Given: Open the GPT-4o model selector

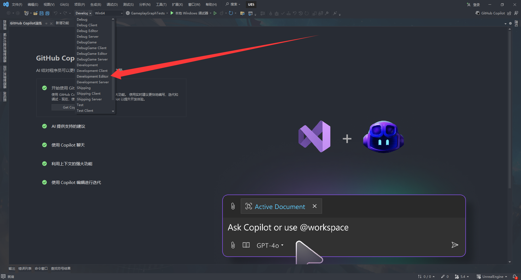Looking at the screenshot, I should [x=270, y=245].
